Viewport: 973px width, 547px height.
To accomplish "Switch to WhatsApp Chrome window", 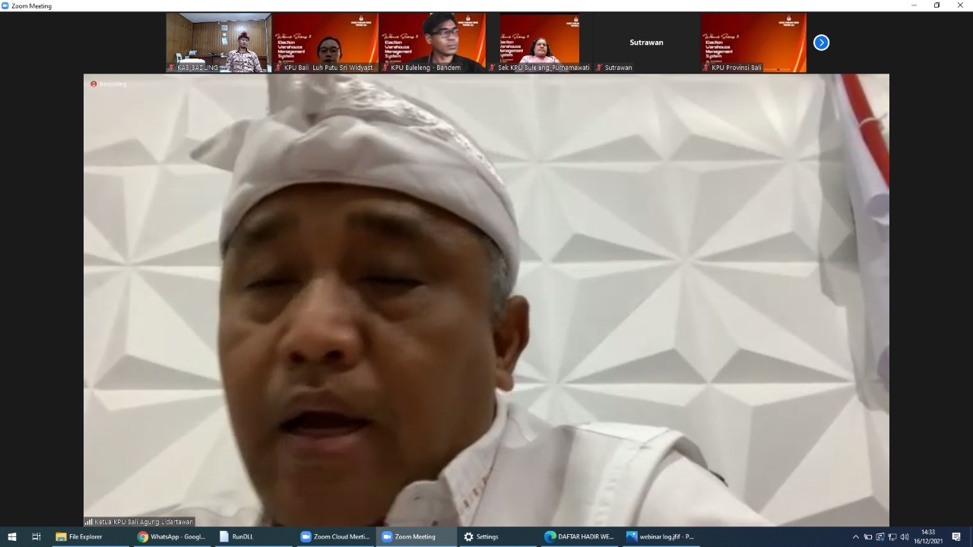I will (172, 536).
